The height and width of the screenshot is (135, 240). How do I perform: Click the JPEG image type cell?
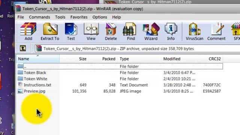point(130,91)
